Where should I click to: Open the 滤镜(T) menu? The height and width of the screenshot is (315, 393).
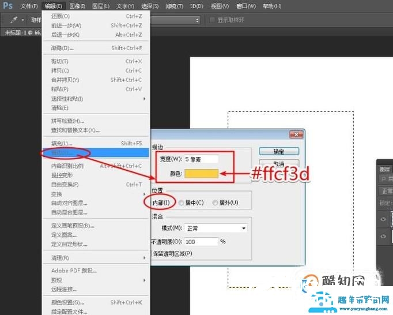tap(174, 6)
